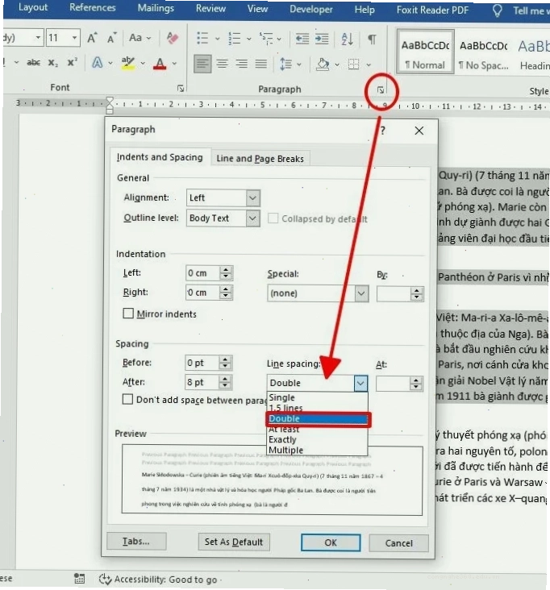Apply the No Spacing style

click(483, 55)
